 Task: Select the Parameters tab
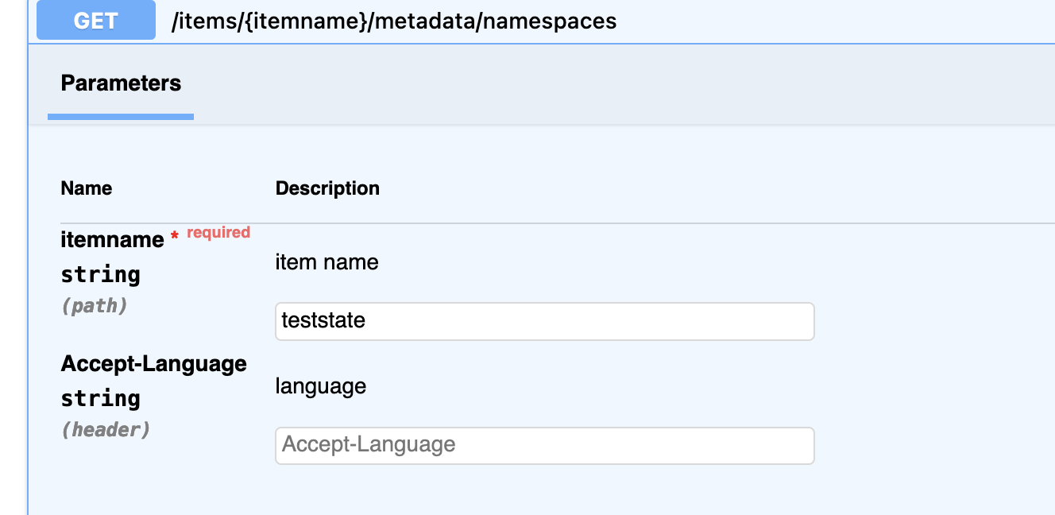121,83
